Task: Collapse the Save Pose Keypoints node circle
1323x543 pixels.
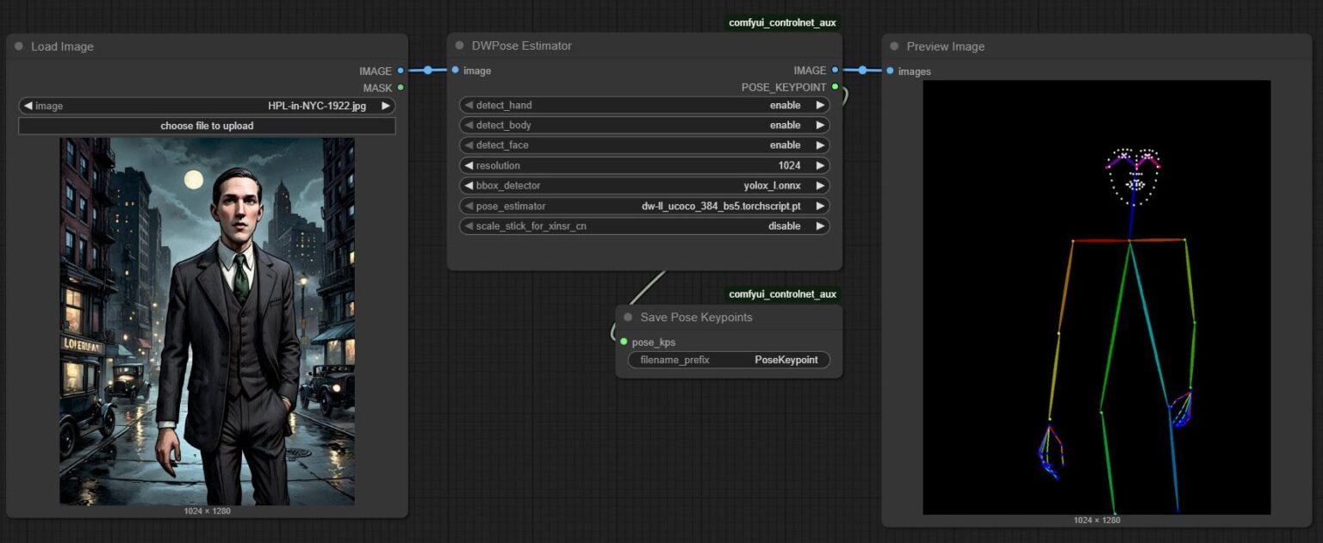Action: click(x=627, y=318)
